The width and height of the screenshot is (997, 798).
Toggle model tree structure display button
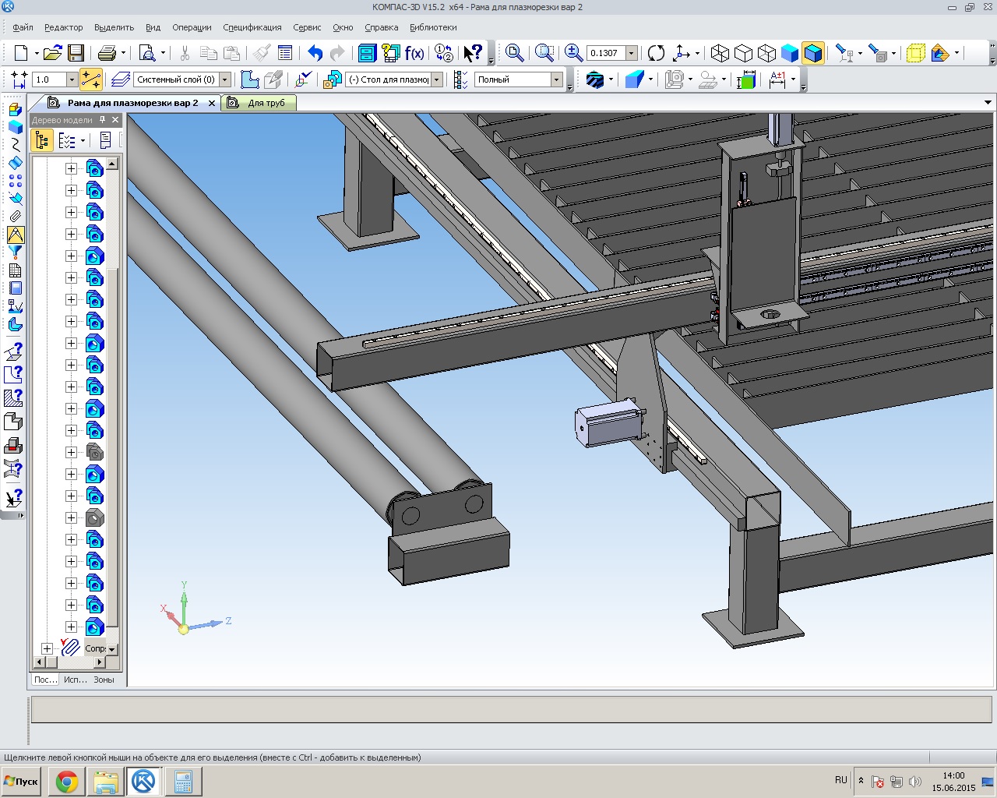42,140
